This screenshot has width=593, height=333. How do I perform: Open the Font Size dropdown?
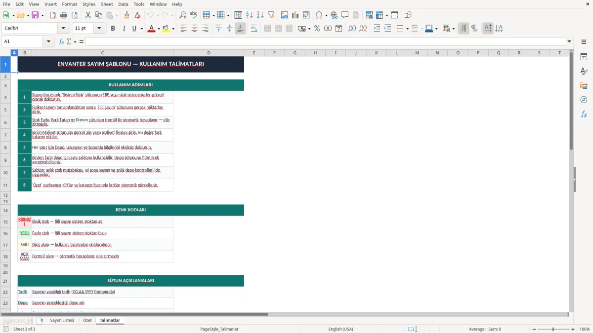pyautogui.click(x=99, y=29)
